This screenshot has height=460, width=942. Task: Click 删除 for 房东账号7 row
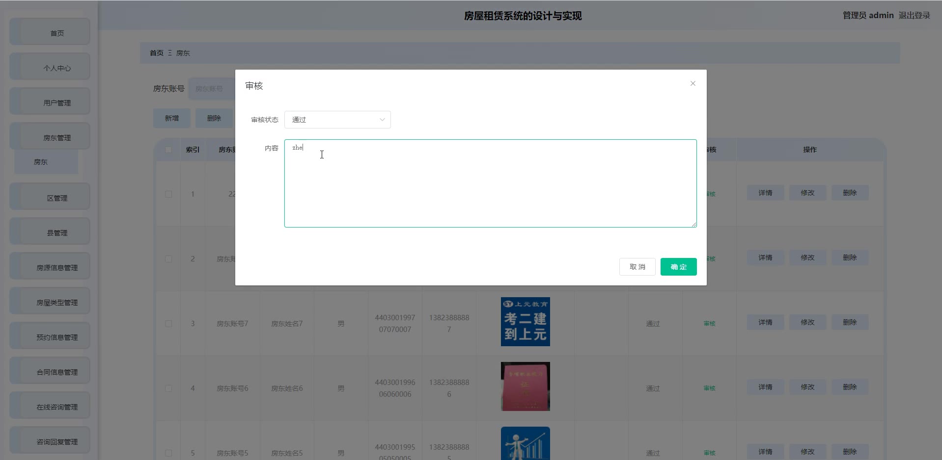tap(850, 322)
